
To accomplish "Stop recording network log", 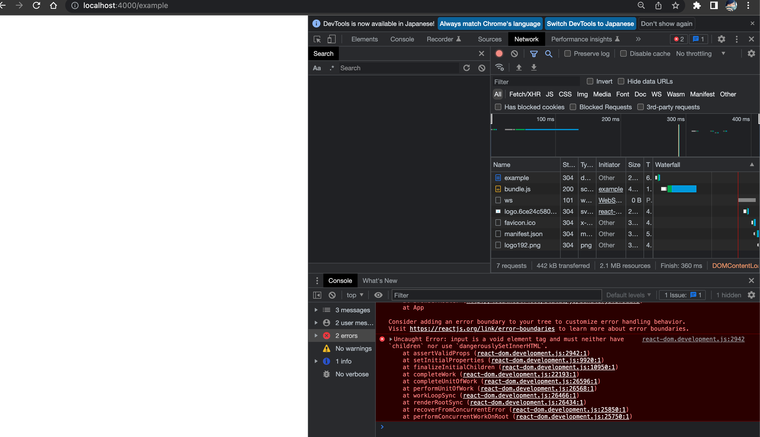I will (x=499, y=53).
